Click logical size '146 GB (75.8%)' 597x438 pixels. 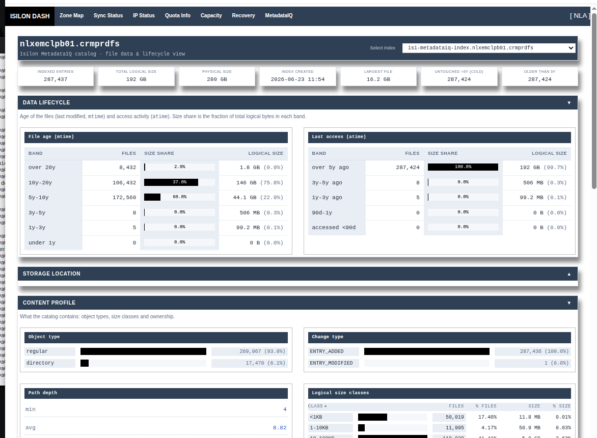pos(260,183)
